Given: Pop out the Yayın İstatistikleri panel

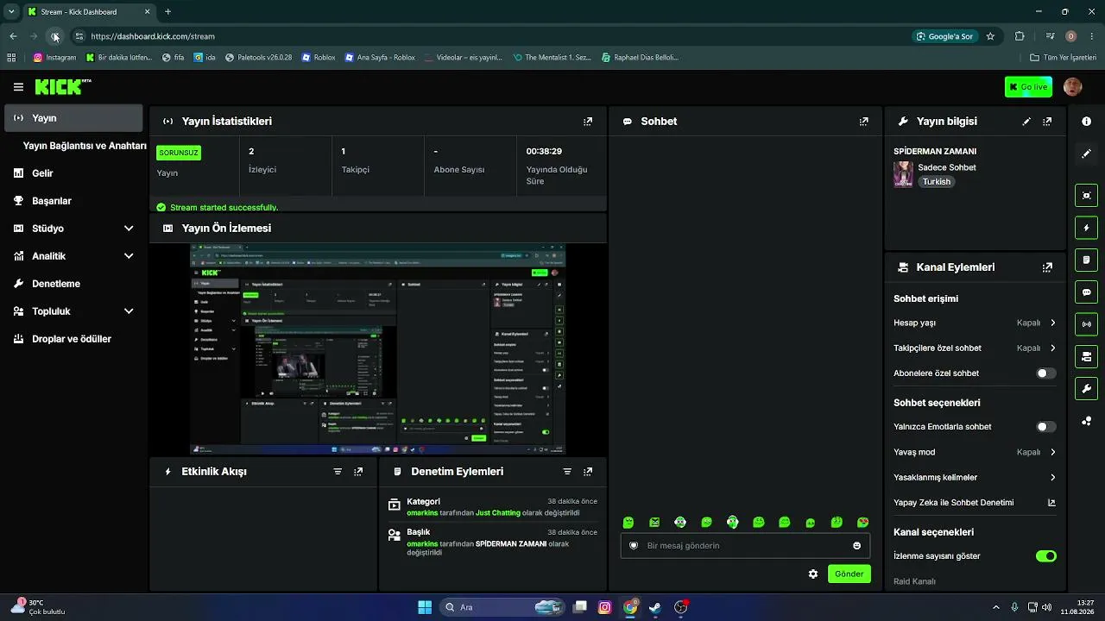Looking at the screenshot, I should (588, 122).
